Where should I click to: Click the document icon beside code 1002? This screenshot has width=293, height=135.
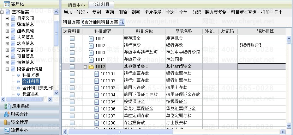91,46
